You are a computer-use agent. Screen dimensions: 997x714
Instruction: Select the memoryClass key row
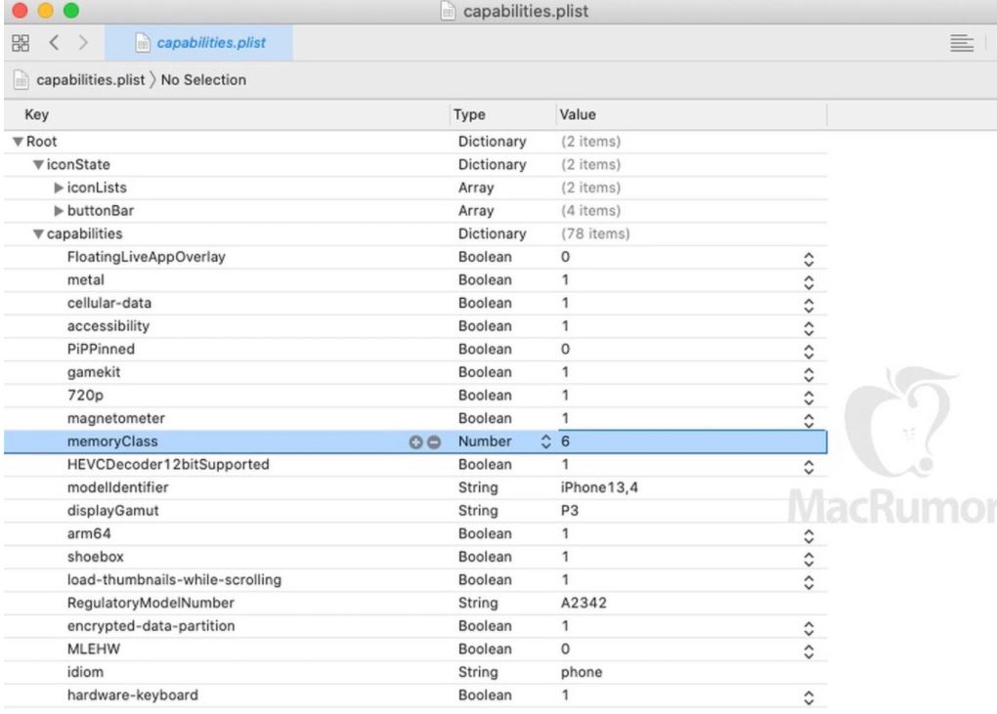[x=112, y=441]
